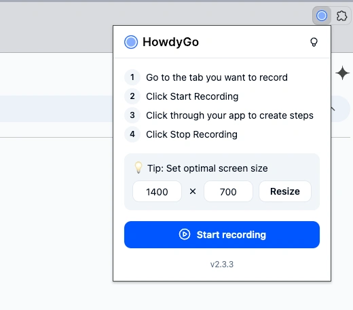
Task: Click the HowdyGo extension icon in toolbar
Action: click(322, 16)
